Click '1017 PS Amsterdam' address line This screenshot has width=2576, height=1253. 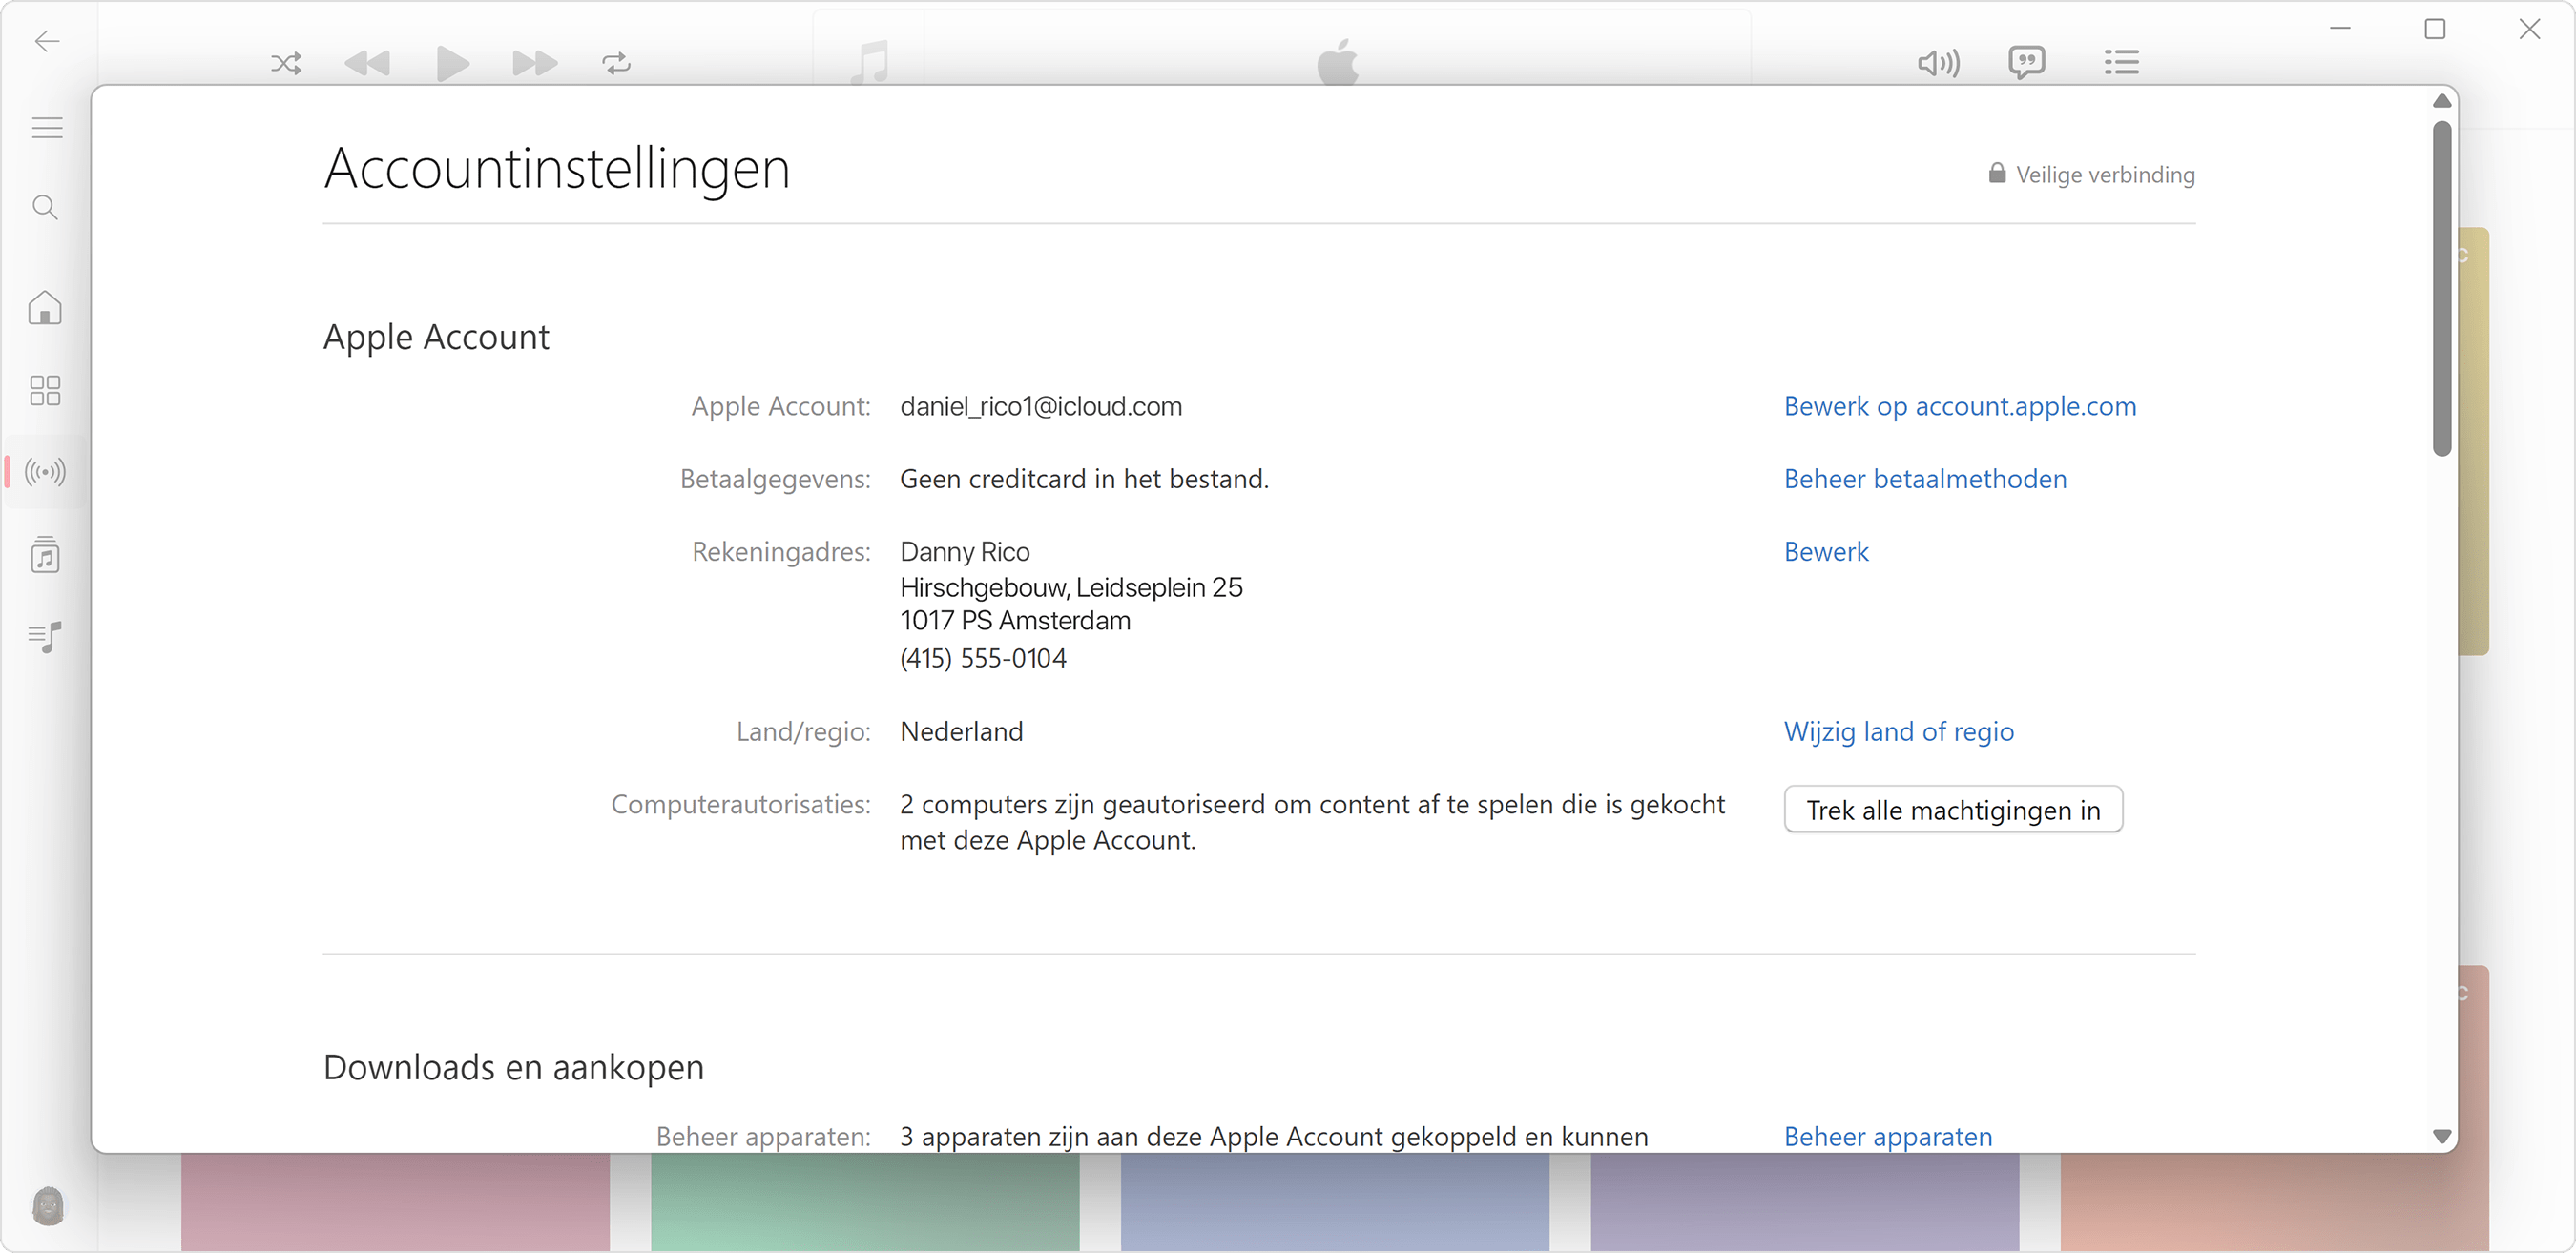(1015, 622)
